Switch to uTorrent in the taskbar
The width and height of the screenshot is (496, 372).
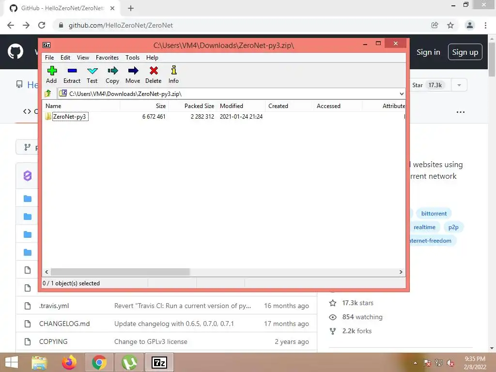(129, 362)
